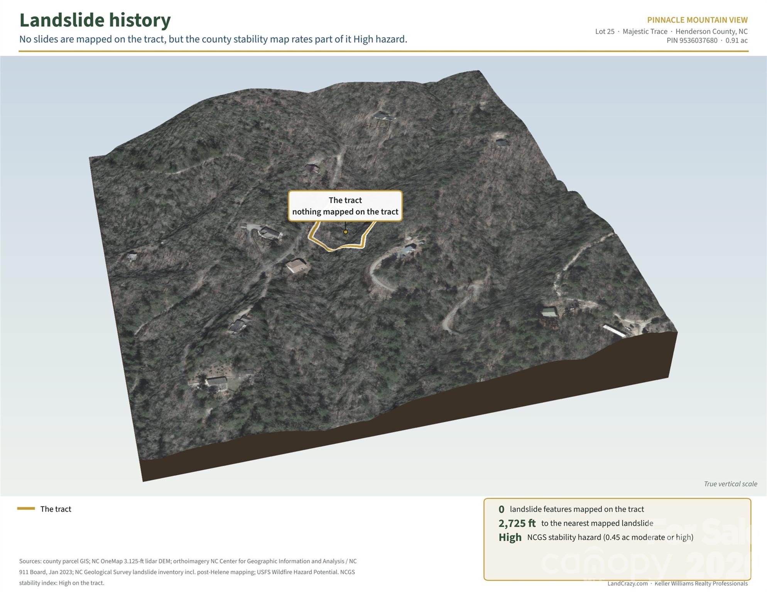Click the gold legend swatch for The tract
767x592 pixels.
coord(26,509)
